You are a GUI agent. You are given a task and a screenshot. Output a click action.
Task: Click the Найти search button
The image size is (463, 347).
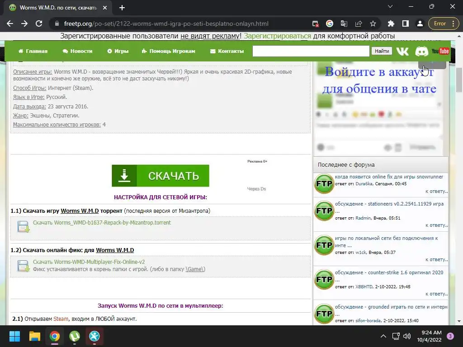tap(382, 51)
